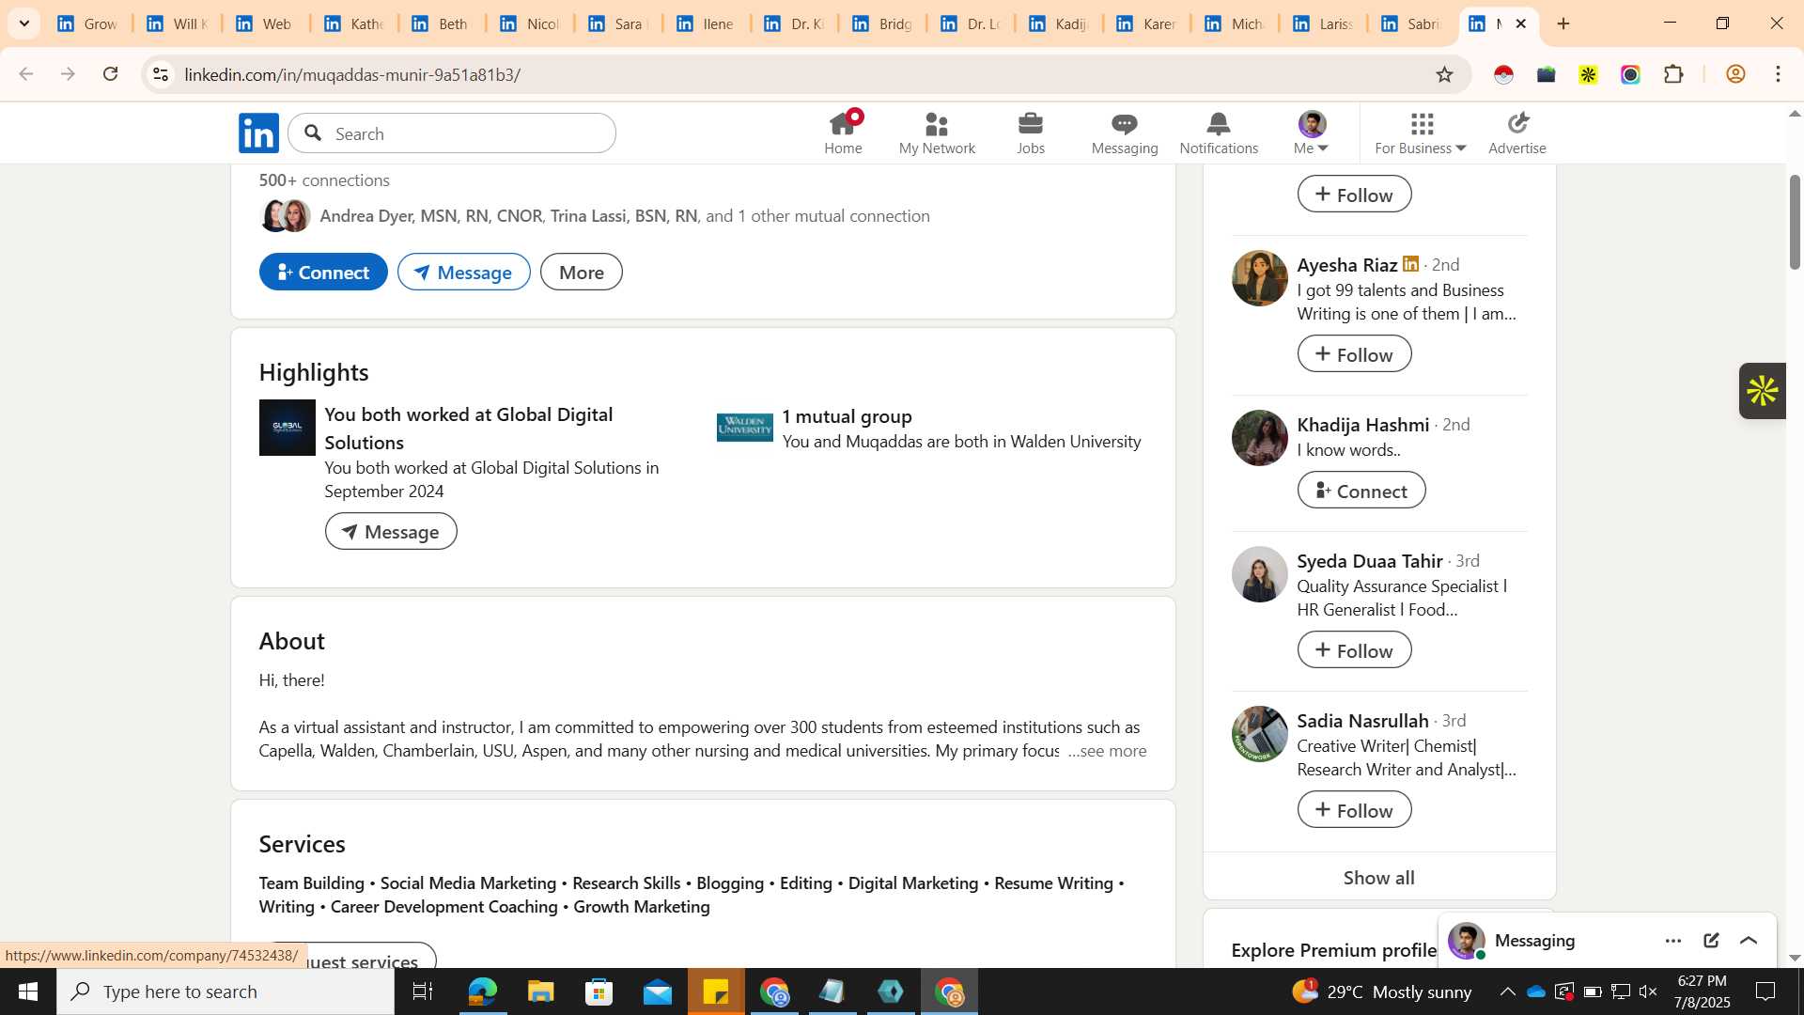1804x1015 pixels.
Task: Follow Ayesha Riaz
Action: coord(1354,354)
